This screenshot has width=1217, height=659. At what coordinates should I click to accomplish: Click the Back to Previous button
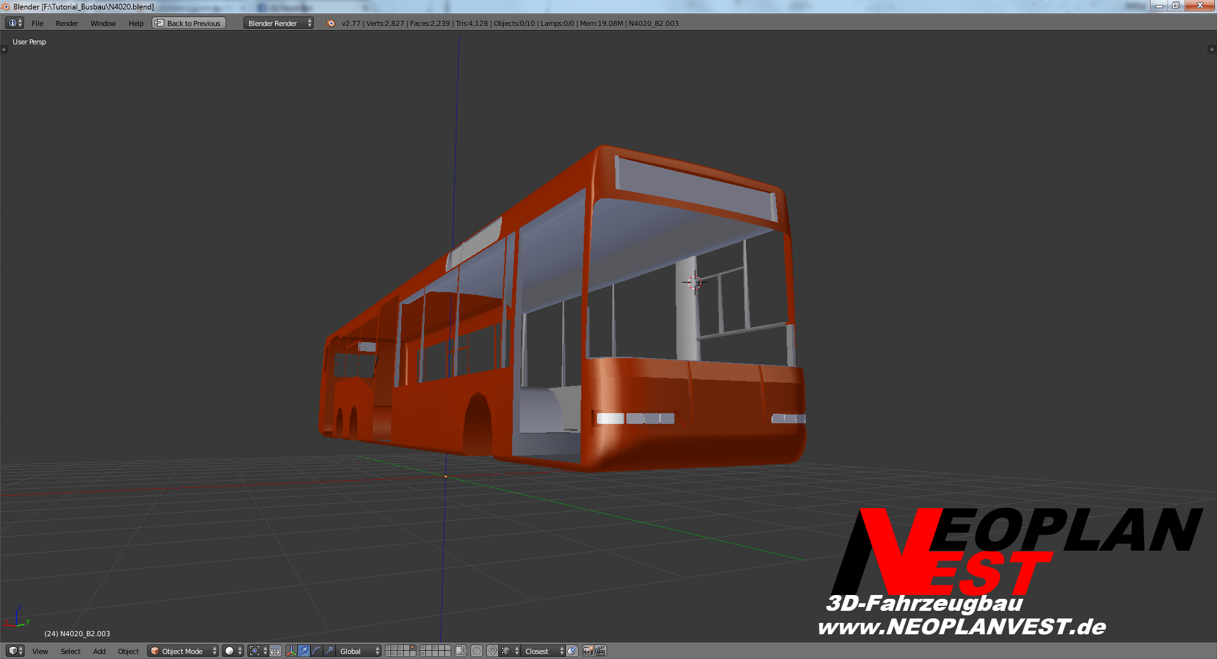189,23
